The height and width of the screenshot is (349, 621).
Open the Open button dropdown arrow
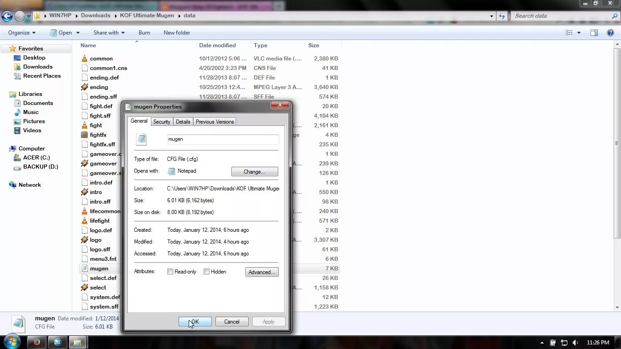click(78, 33)
